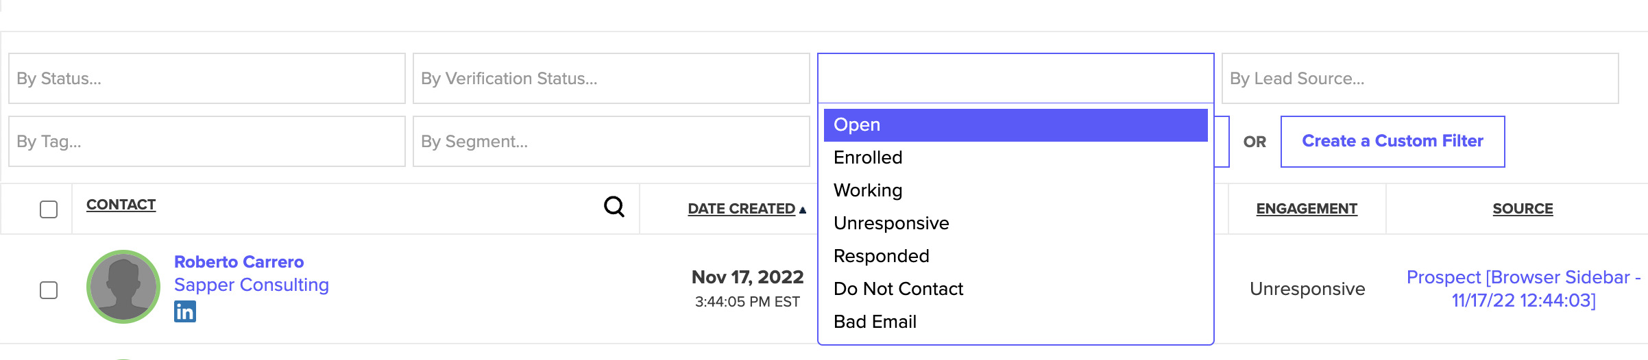
Task: Tick the select-all contacts checkbox
Action: [x=49, y=209]
